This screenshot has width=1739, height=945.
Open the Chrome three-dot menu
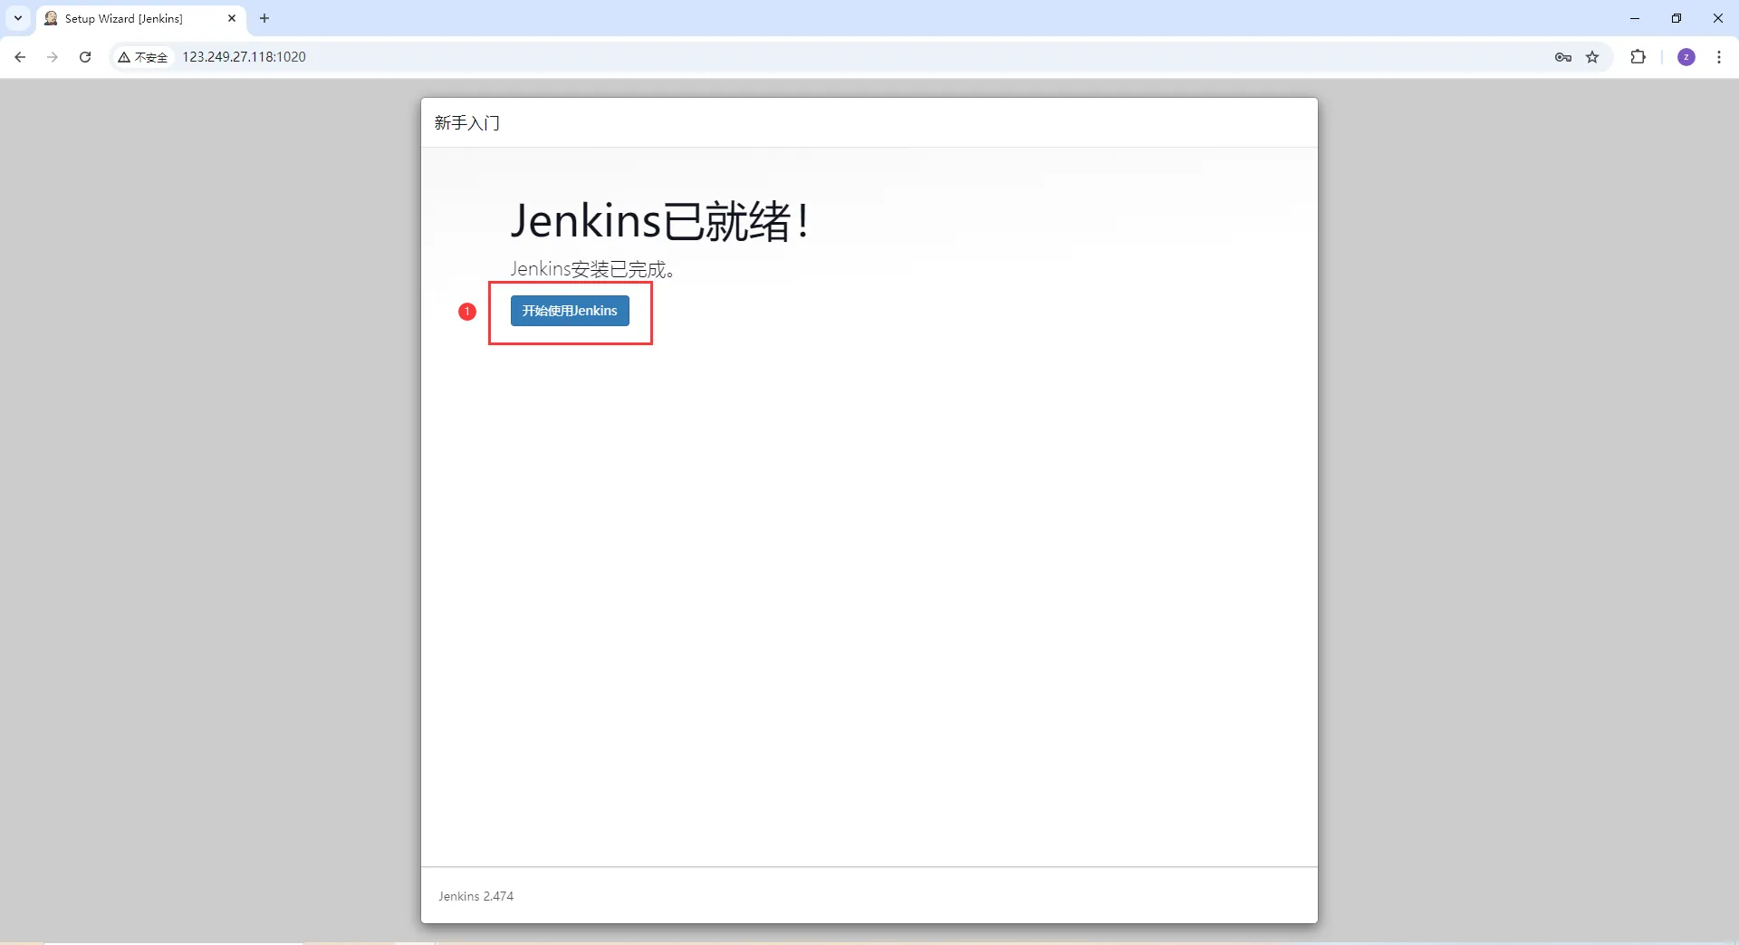coord(1719,57)
